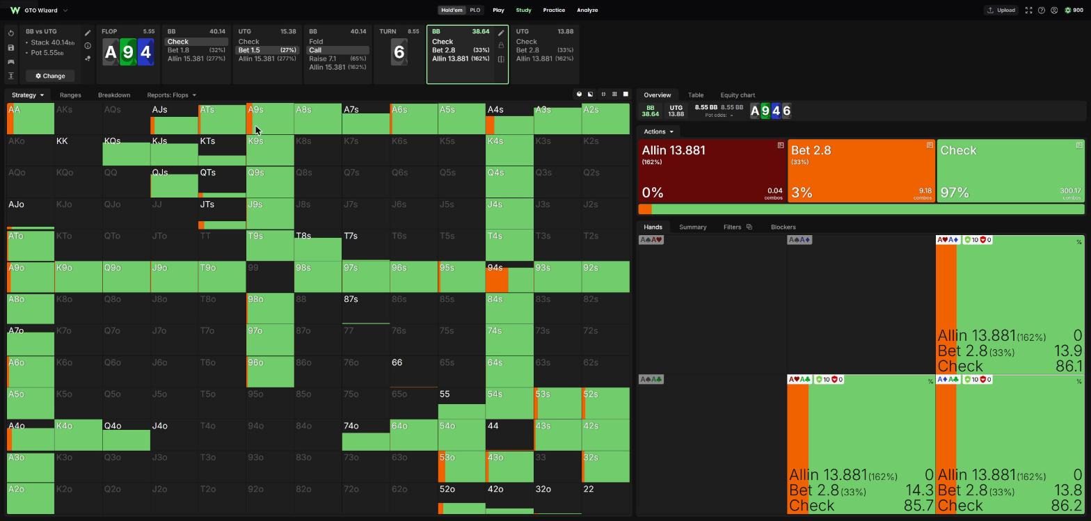Switch game type to PLO
This screenshot has width=1091, height=521.
(475, 10)
